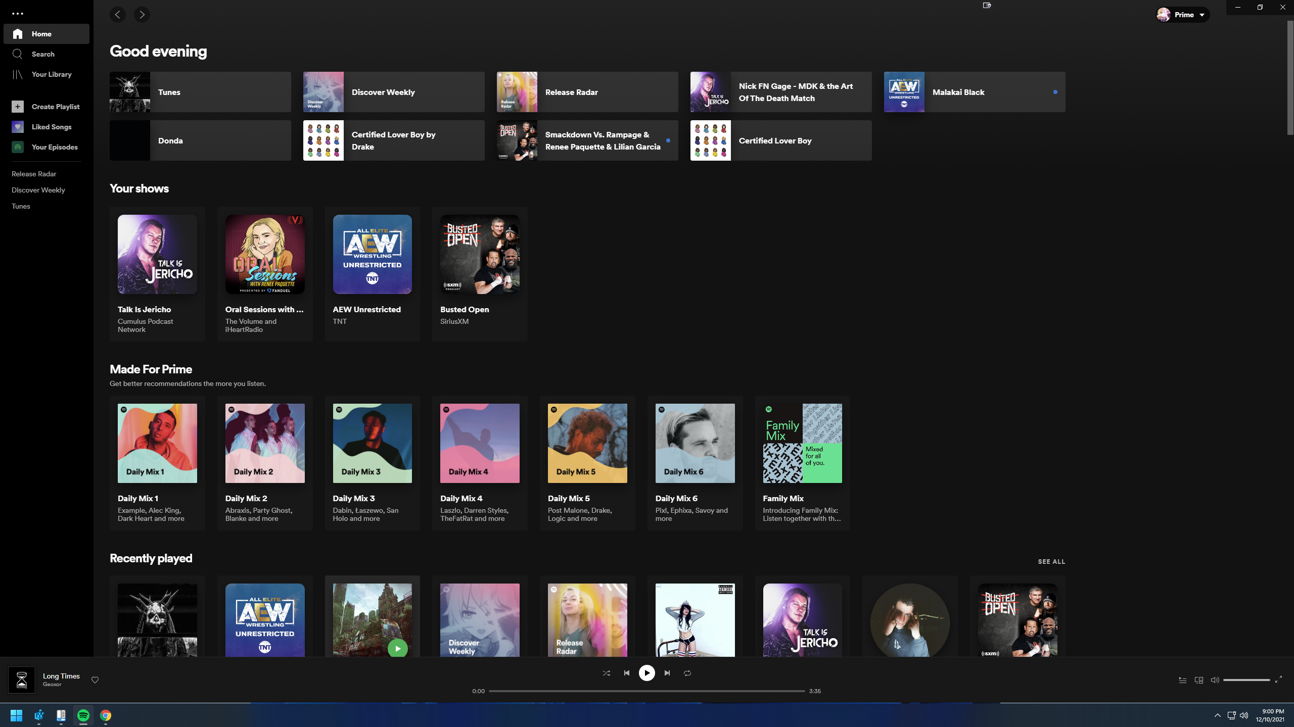Open the Release Radar shortcut card
Screen dimensions: 1294x727
587,92
